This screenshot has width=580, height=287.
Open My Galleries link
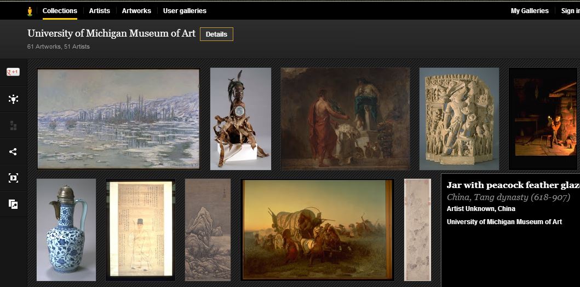pyautogui.click(x=530, y=11)
